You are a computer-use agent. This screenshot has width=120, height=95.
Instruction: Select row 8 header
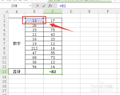coord(4,48)
